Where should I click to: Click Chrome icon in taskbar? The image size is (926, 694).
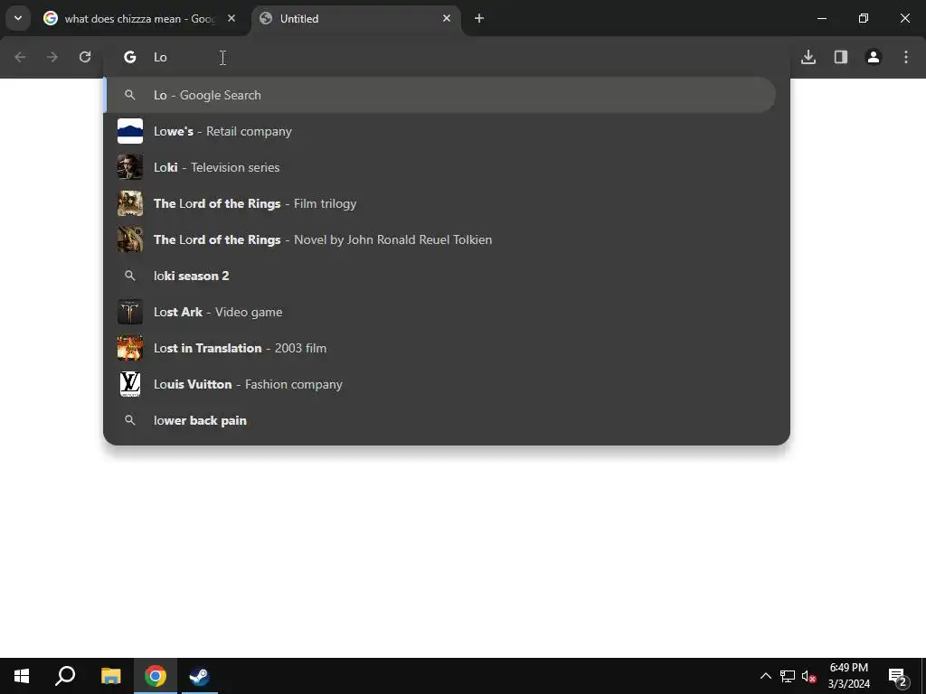[x=156, y=676]
